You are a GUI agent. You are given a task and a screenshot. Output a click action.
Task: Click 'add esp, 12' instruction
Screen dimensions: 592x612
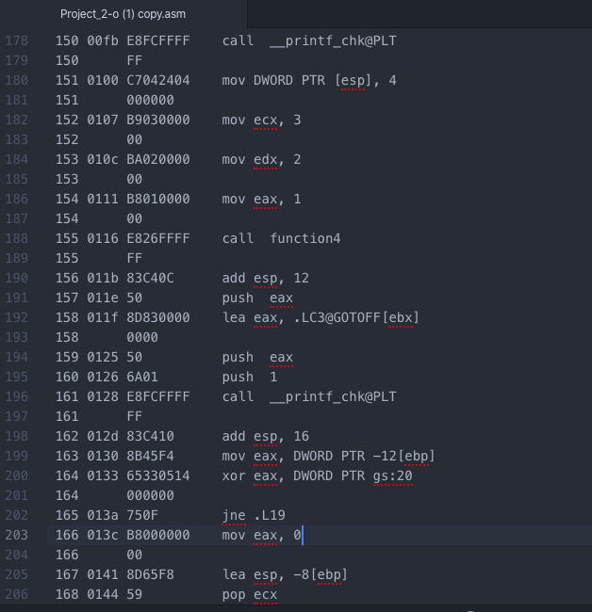pos(265,278)
